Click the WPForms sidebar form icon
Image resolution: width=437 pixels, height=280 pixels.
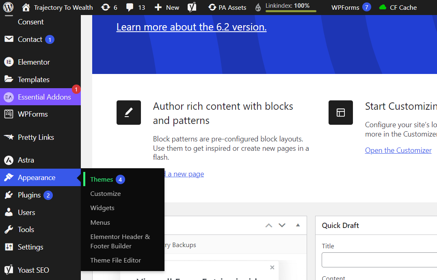(x=9, y=114)
